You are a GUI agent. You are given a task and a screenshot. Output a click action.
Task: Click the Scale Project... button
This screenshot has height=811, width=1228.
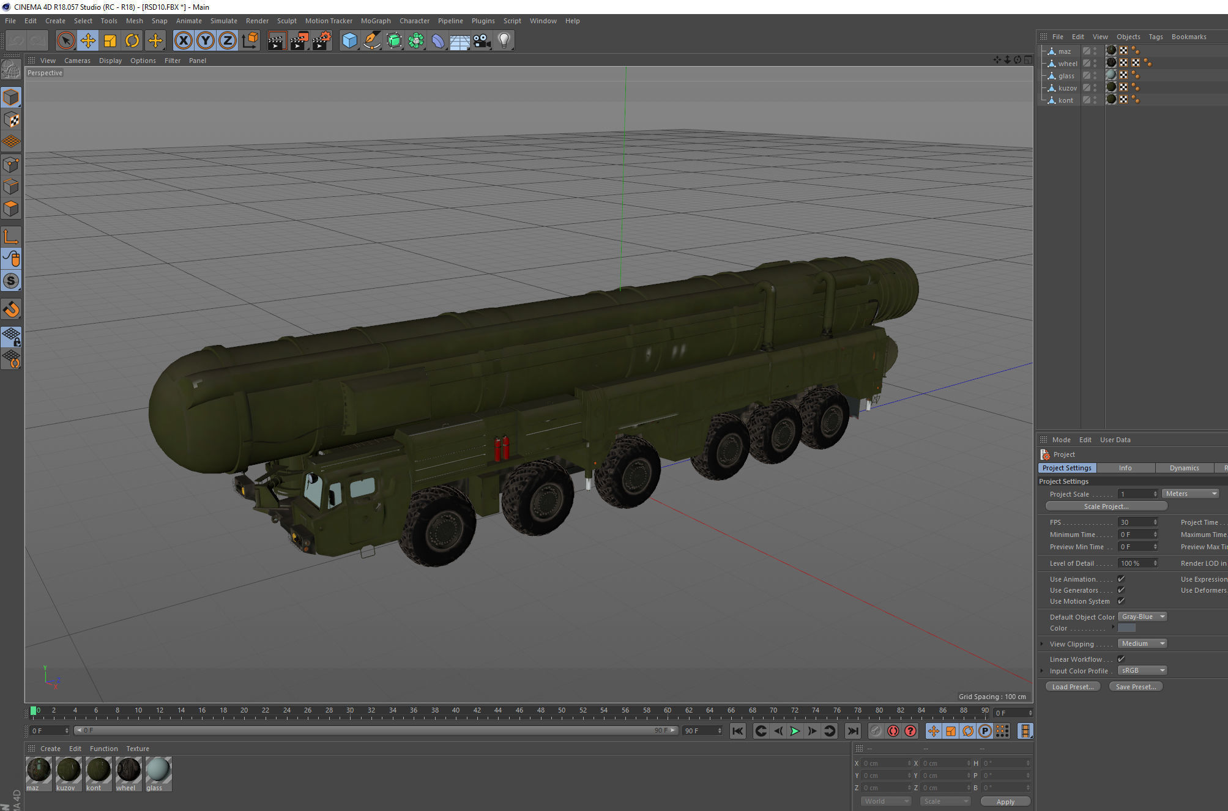[x=1106, y=506]
